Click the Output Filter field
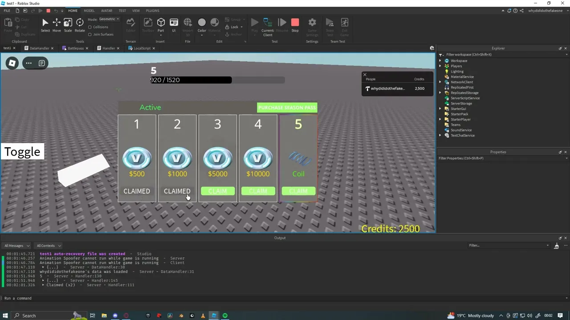 509,245
